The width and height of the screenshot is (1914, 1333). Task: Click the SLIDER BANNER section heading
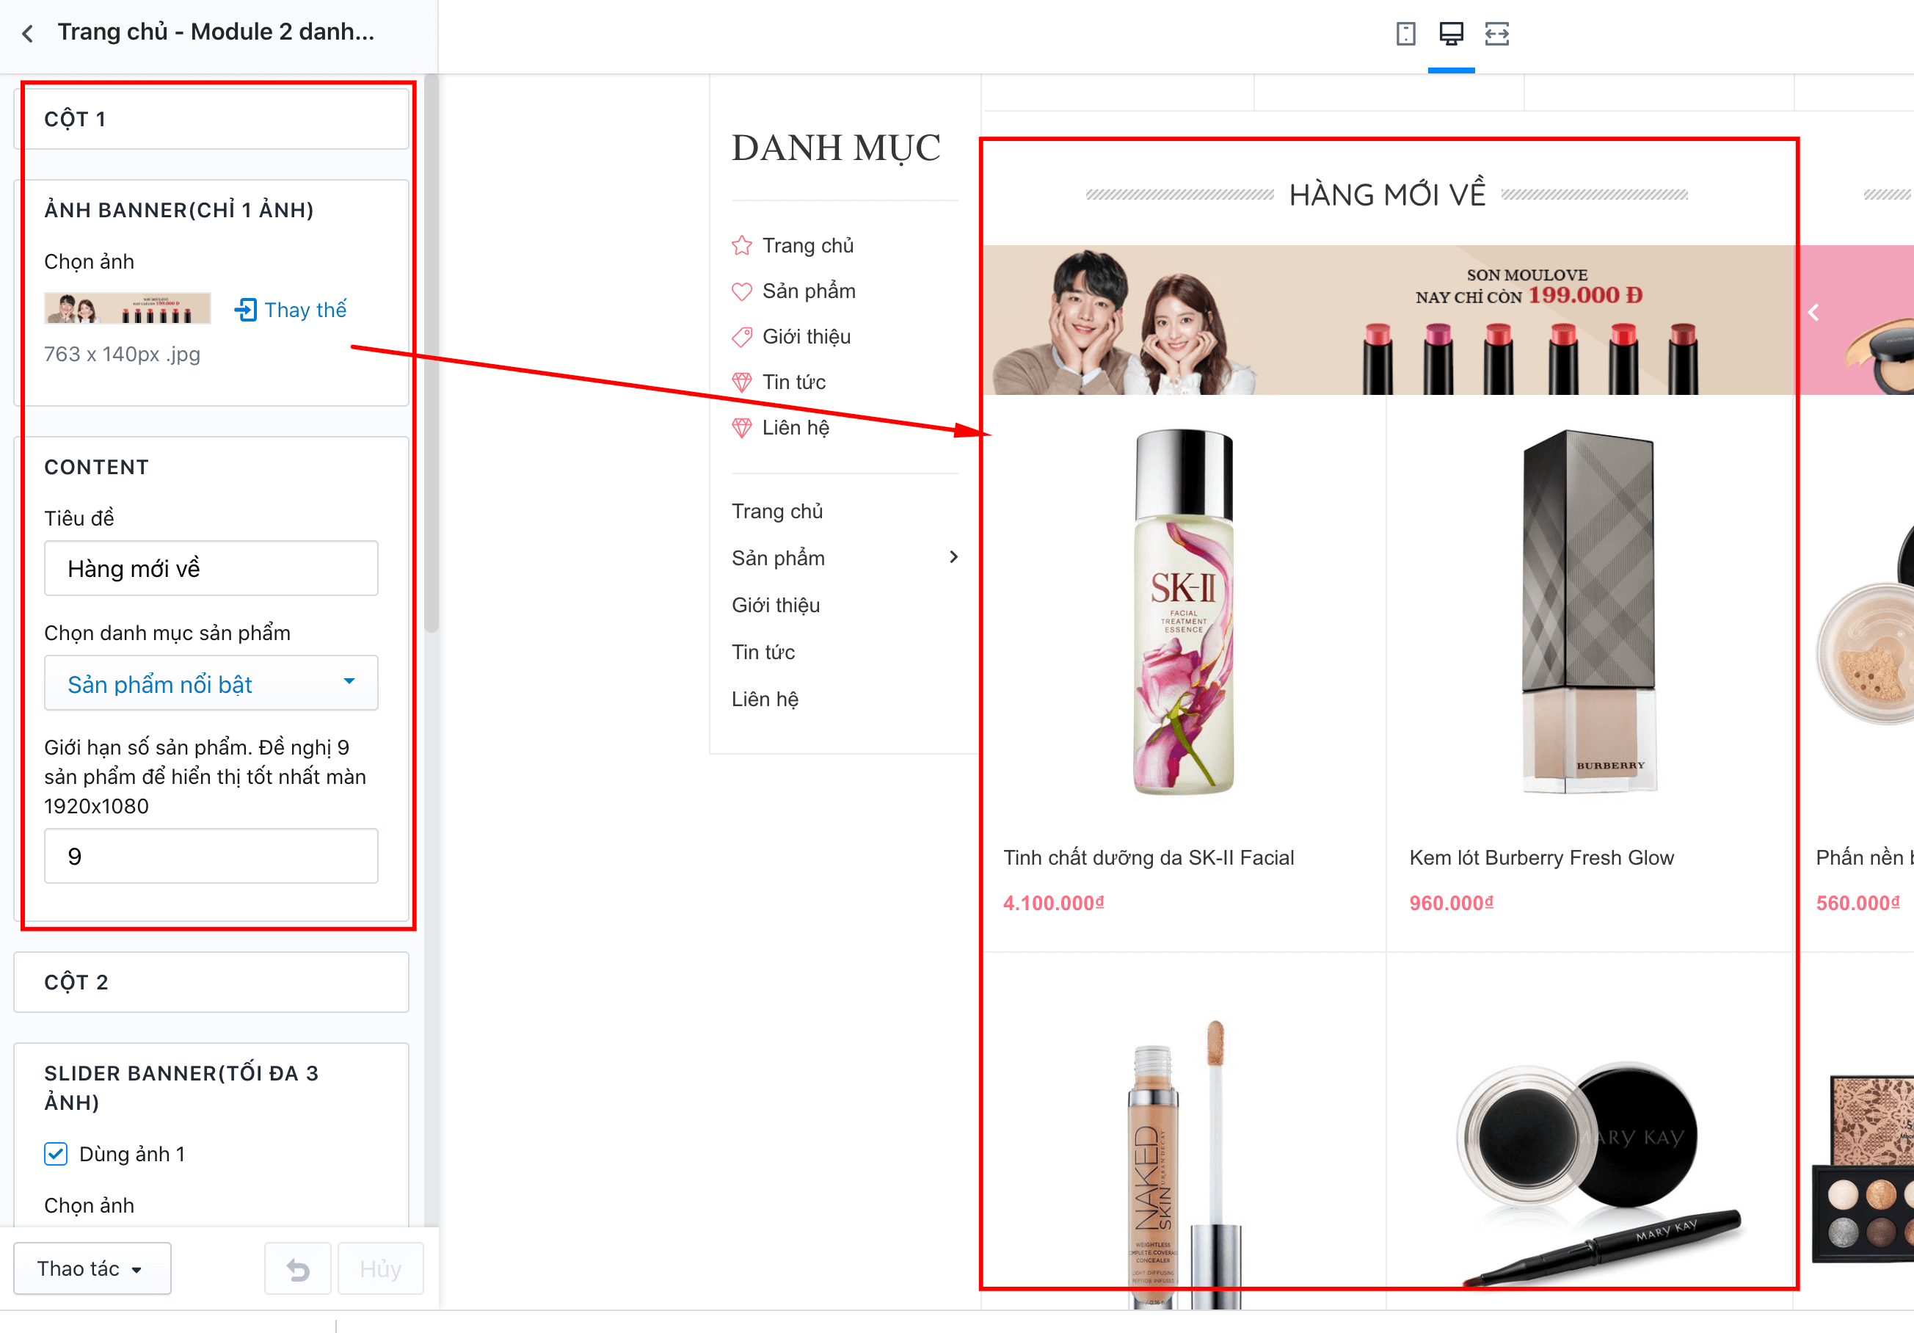(x=181, y=1087)
